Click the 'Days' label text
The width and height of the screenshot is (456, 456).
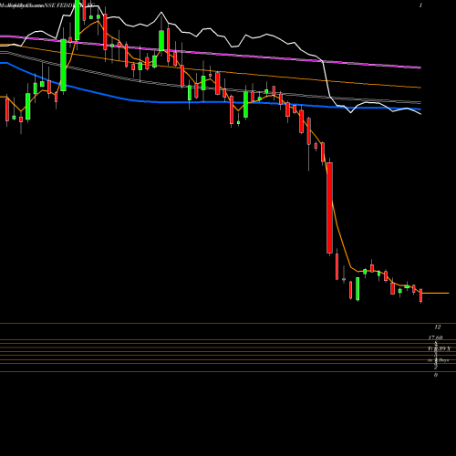pyautogui.click(x=443, y=360)
